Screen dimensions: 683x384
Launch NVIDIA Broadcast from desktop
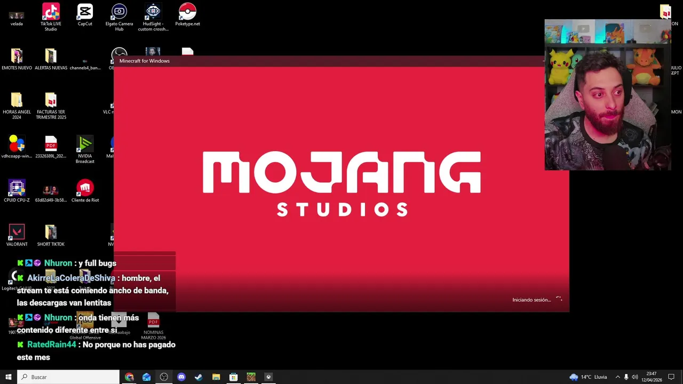pyautogui.click(x=85, y=150)
